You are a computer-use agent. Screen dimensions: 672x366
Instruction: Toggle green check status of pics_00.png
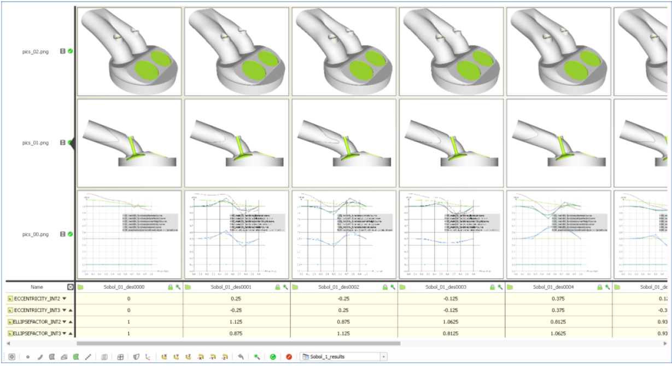click(x=70, y=234)
